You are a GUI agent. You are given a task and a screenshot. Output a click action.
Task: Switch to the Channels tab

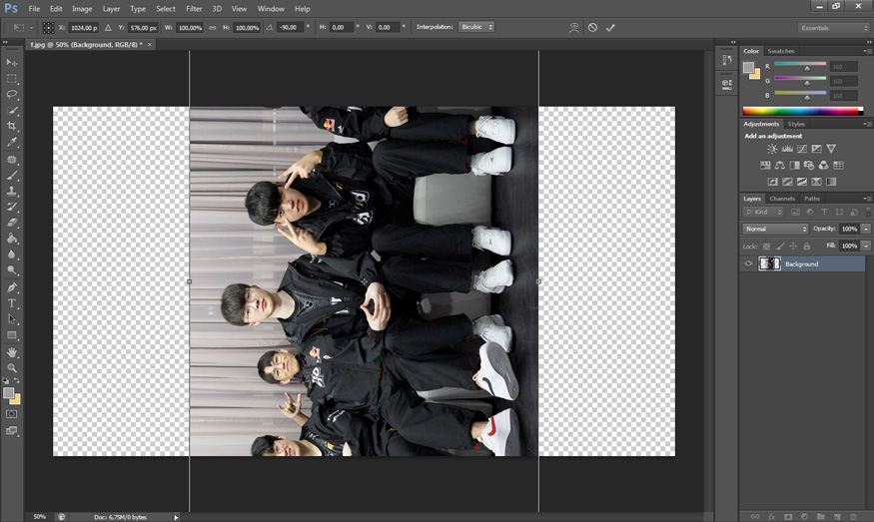(782, 199)
